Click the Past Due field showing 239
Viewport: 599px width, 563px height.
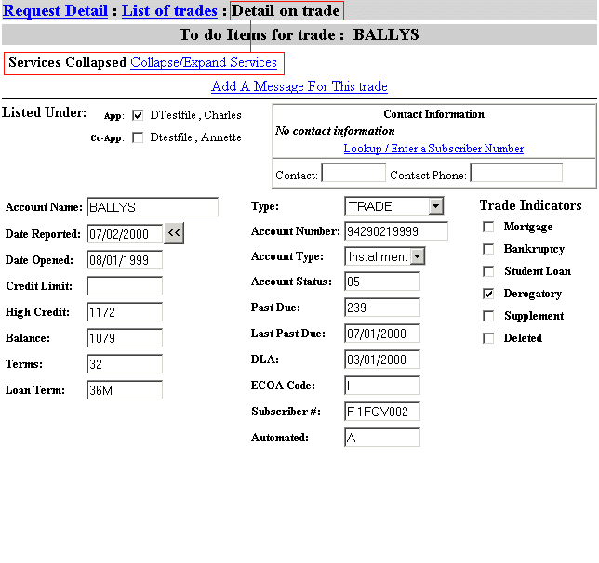[x=382, y=308]
